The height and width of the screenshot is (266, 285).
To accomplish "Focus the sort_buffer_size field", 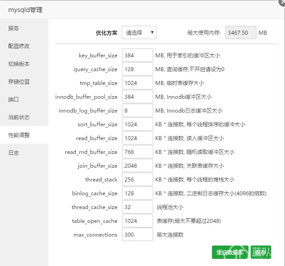I will (x=138, y=124).
